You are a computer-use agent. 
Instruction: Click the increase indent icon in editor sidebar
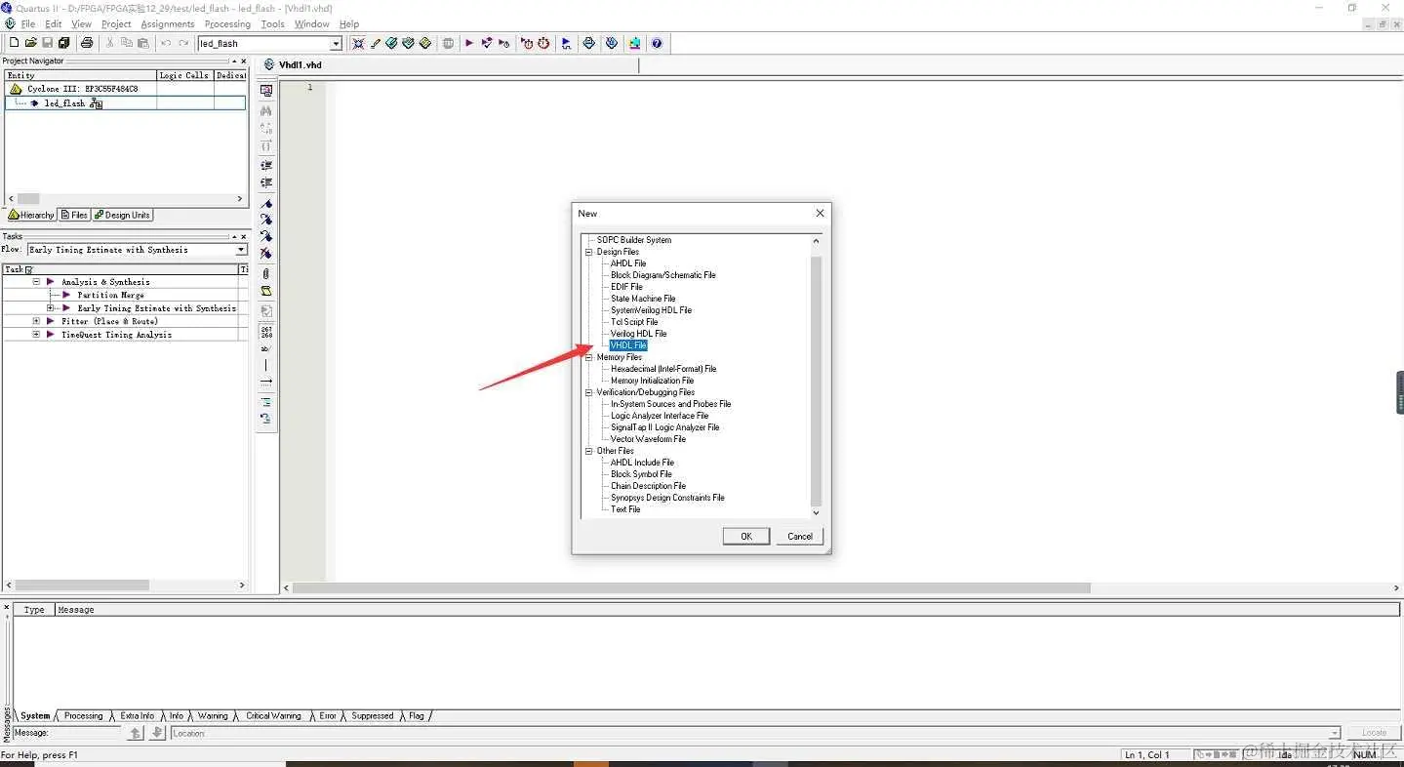(266, 165)
